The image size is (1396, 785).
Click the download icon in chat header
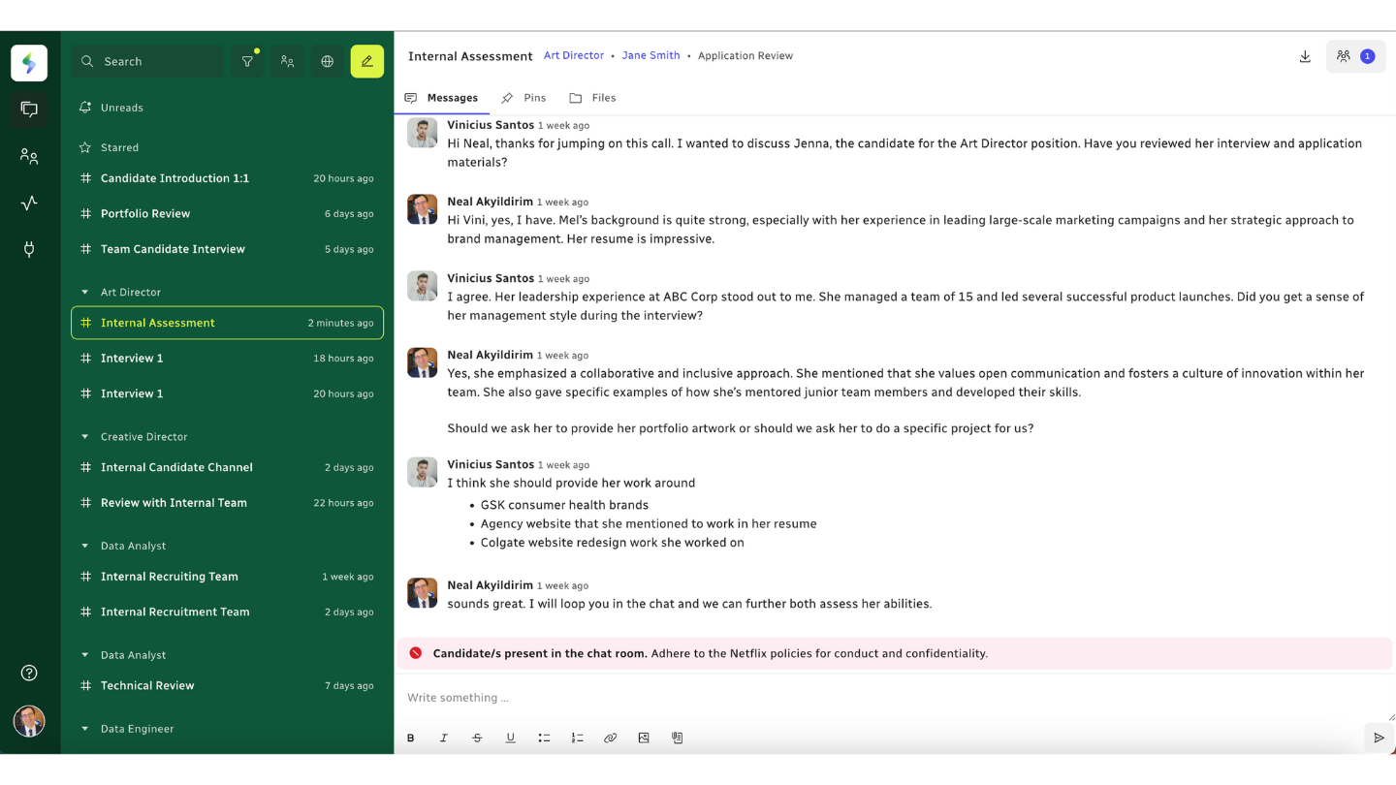pos(1305,56)
